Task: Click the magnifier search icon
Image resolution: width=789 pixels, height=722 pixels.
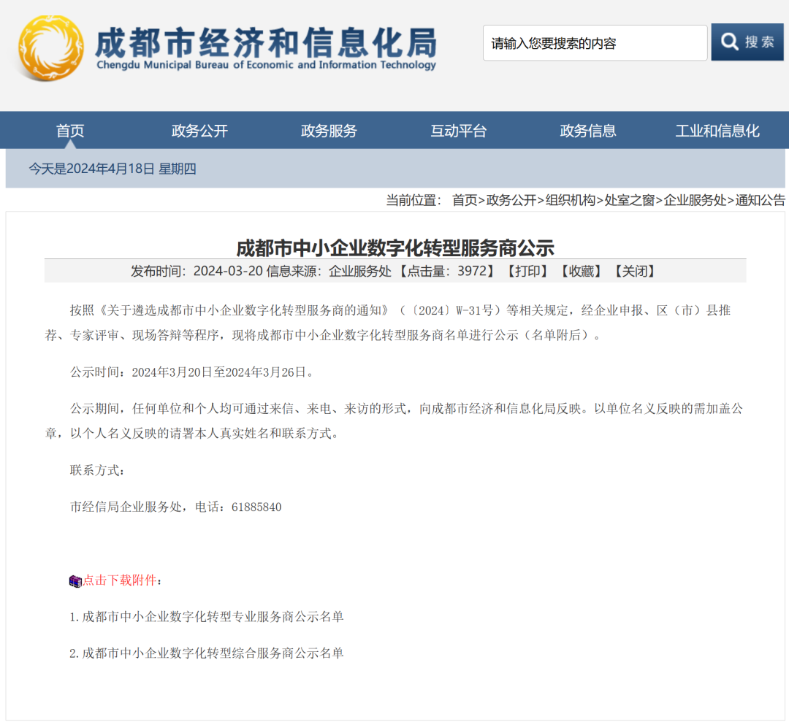Action: pyautogui.click(x=729, y=42)
